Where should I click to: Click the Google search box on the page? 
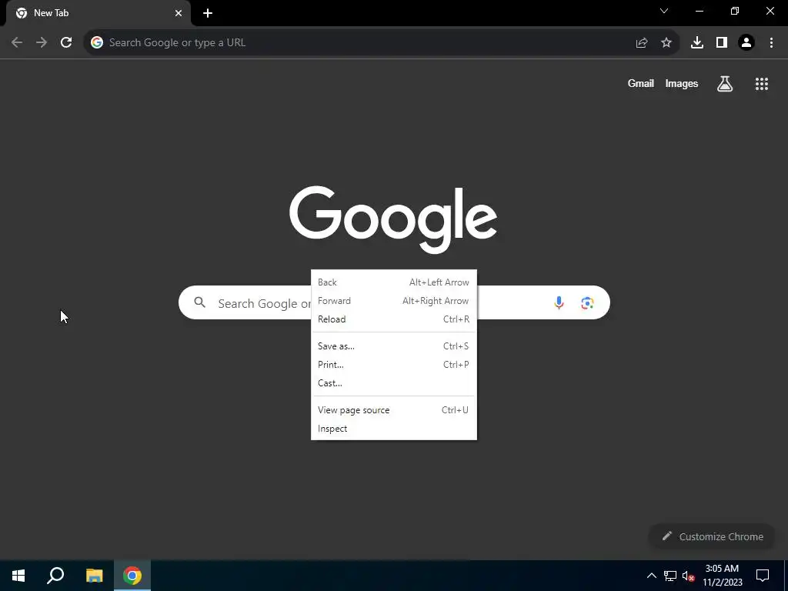(394, 302)
